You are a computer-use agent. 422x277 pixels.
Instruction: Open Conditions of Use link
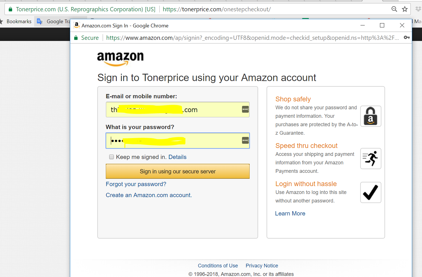218,266
